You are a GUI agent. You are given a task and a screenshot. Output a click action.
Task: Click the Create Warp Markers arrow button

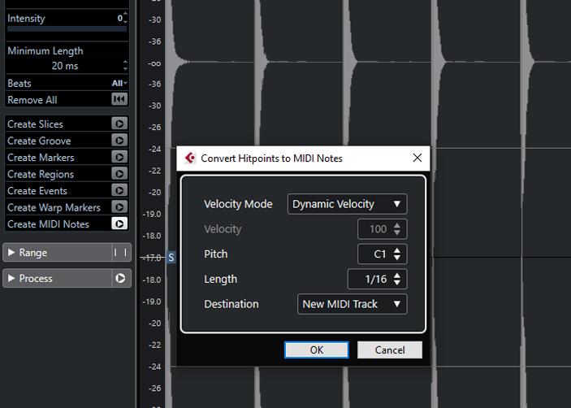[119, 207]
